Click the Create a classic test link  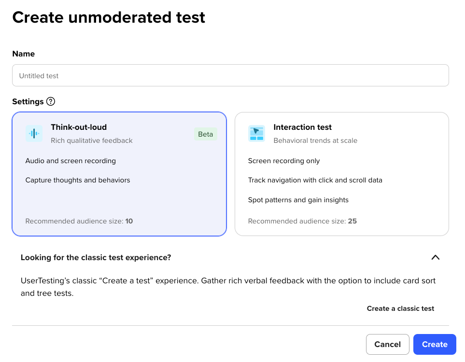(400, 308)
